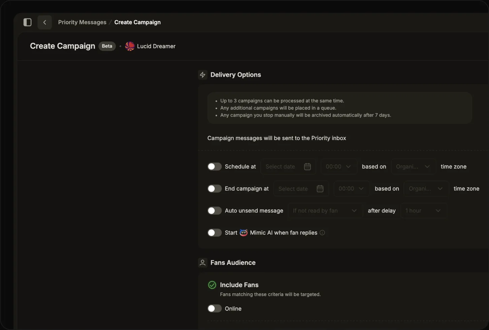Viewport: 489px width, 330px height.
Task: Click Schedule at Select date field
Action: 288,167
